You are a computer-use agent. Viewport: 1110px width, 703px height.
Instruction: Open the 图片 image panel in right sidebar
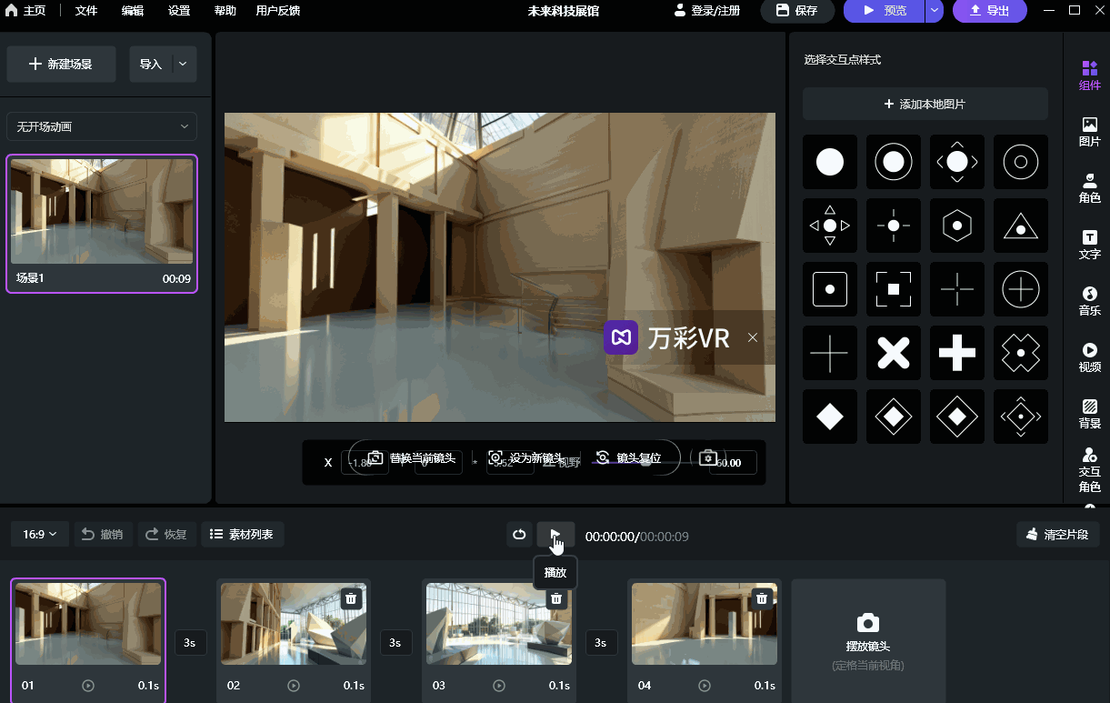1088,132
